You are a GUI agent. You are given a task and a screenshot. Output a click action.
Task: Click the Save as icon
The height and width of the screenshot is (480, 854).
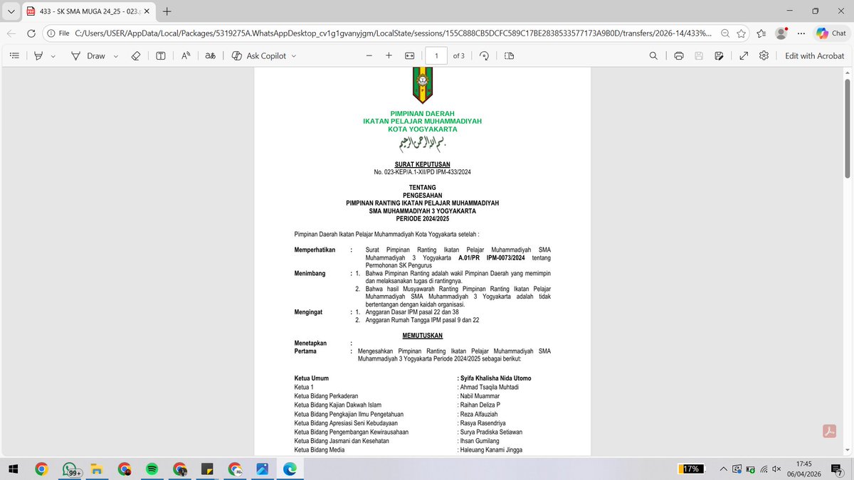pos(719,55)
